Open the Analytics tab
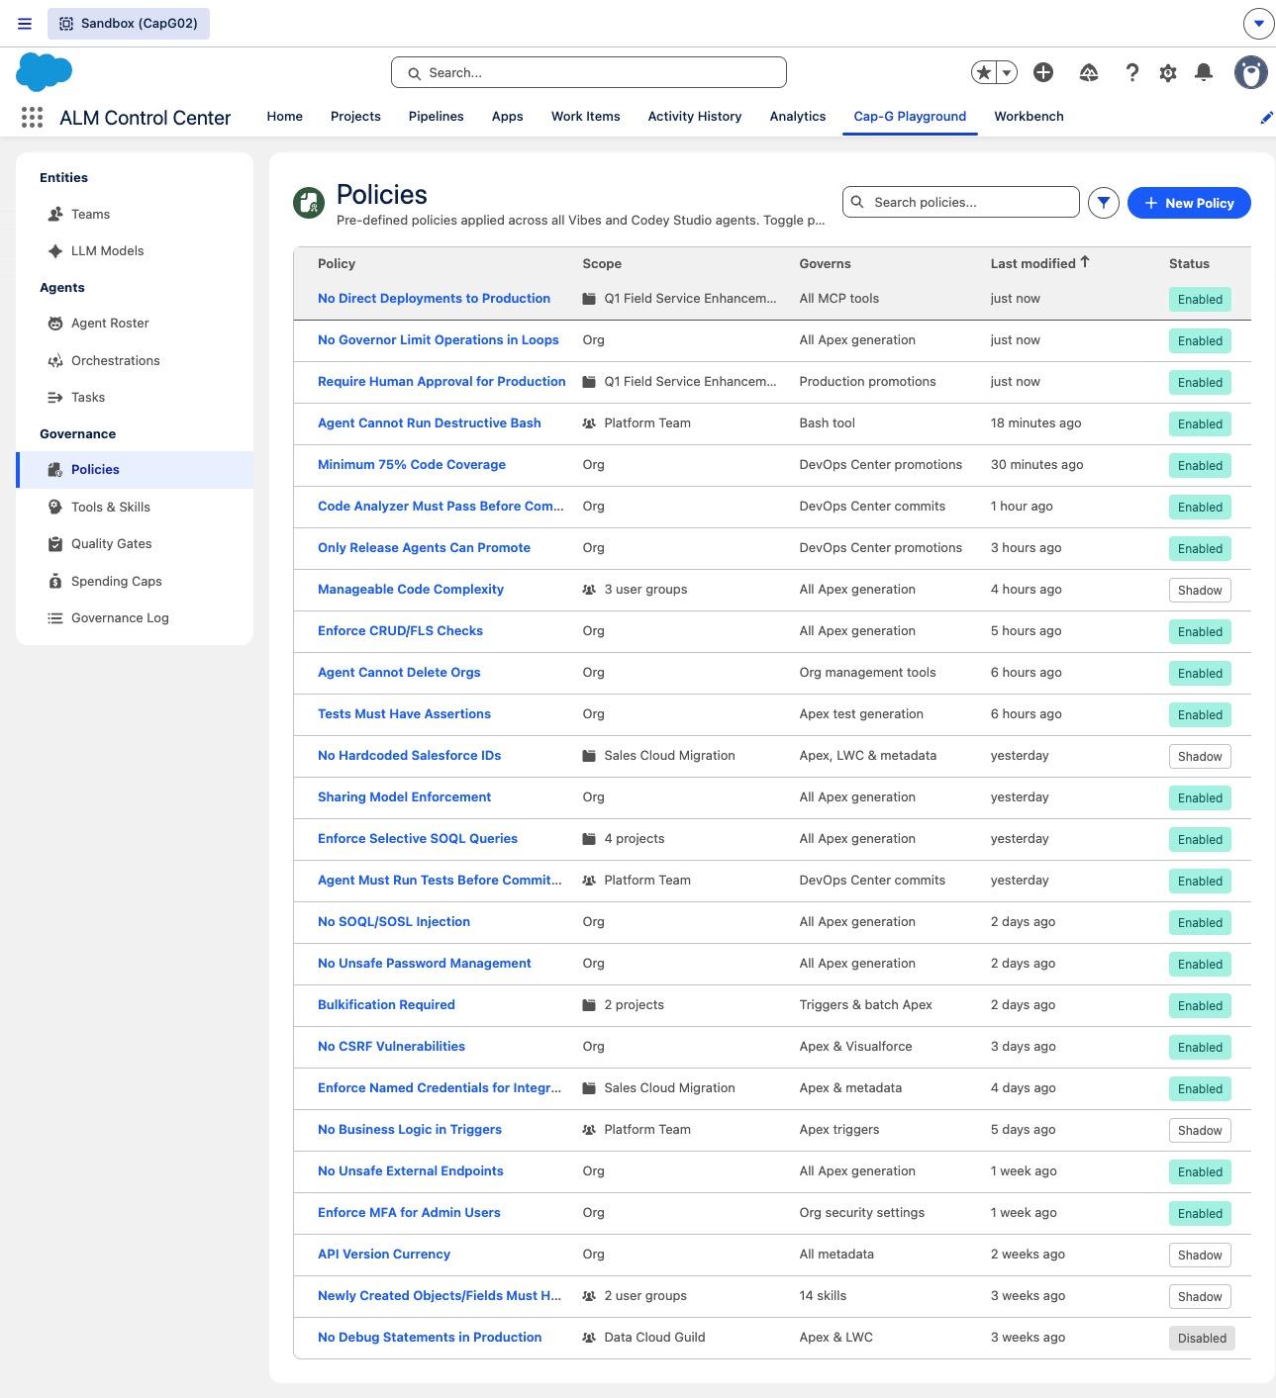1276x1398 pixels. [798, 117]
